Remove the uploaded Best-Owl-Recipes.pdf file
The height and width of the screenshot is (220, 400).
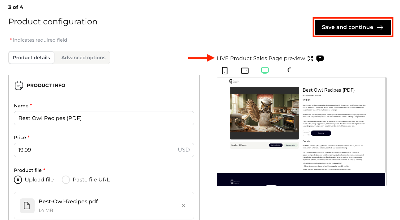[183, 206]
